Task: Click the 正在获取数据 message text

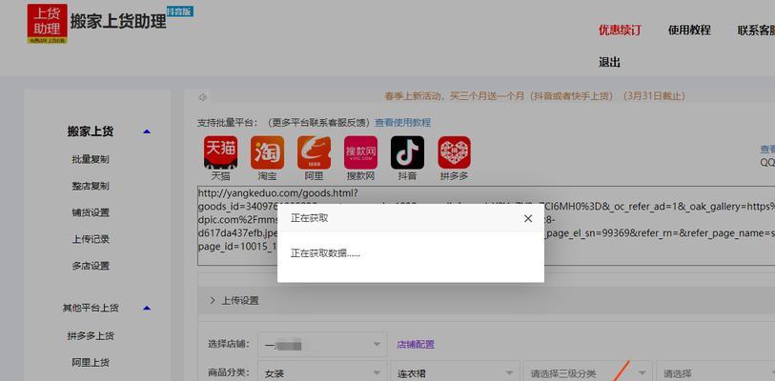Action: coord(325,254)
